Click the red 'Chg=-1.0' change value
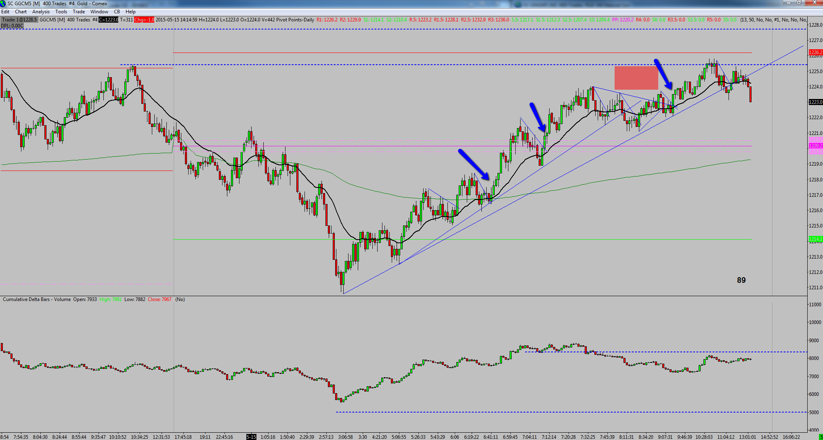 [x=144, y=20]
